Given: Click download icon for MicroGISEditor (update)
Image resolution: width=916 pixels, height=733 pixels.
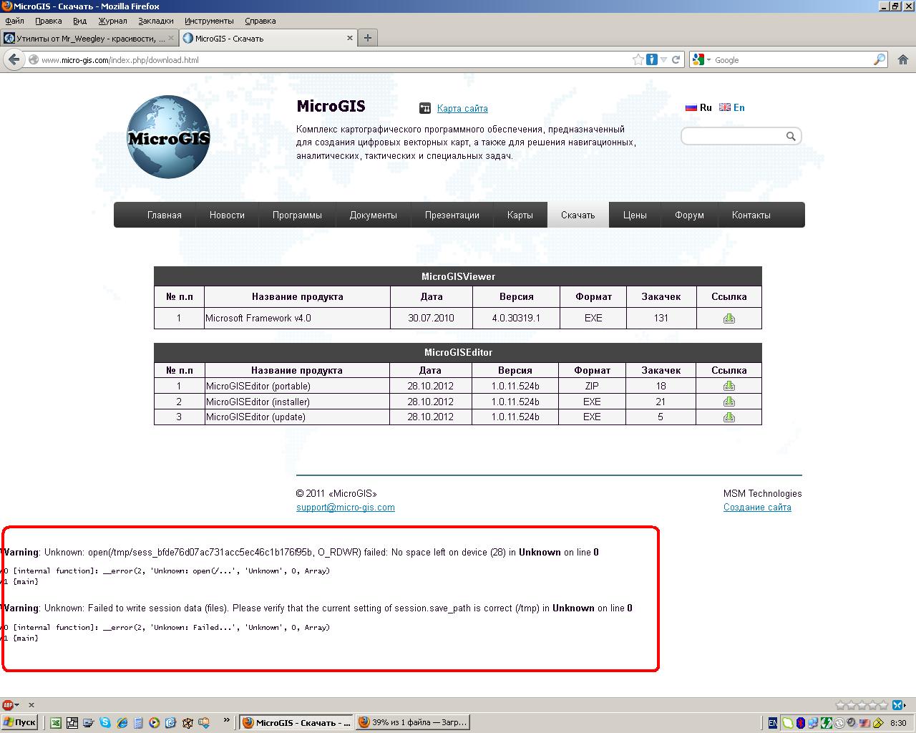Looking at the screenshot, I should click(729, 417).
